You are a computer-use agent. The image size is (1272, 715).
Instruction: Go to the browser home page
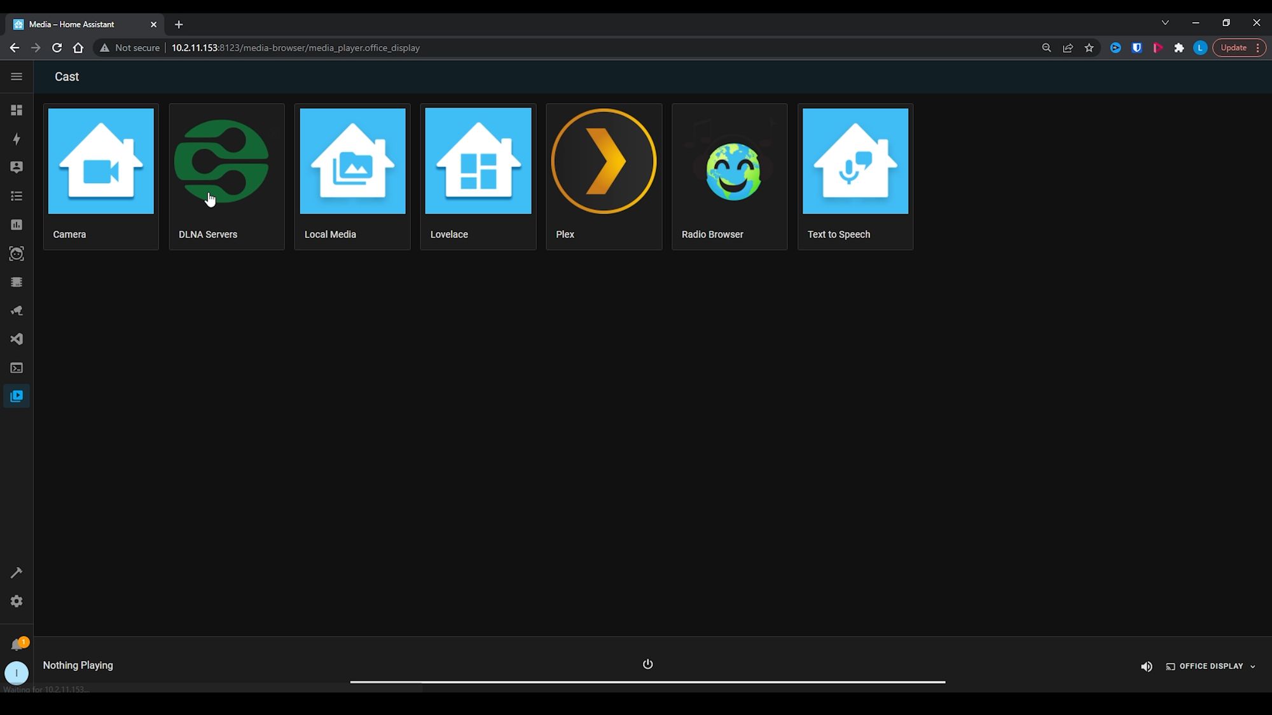pyautogui.click(x=78, y=48)
